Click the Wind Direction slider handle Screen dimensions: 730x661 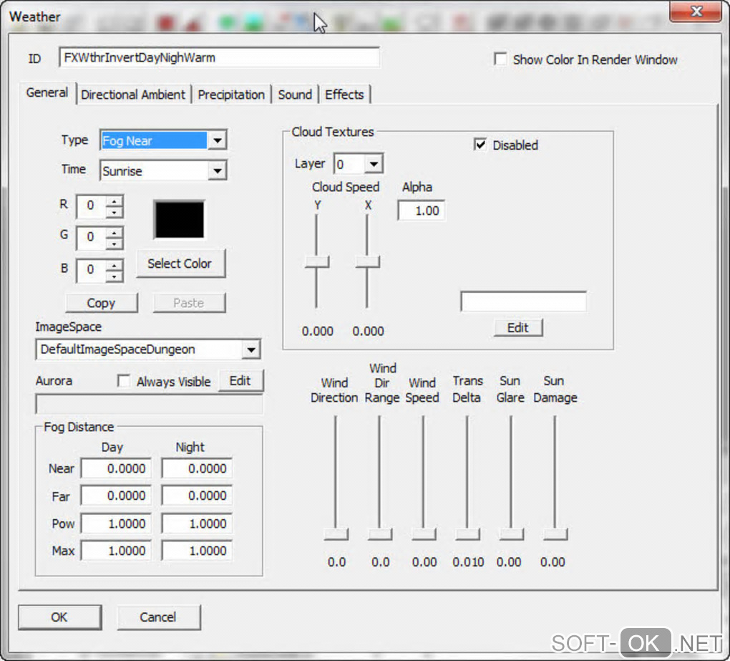coord(336,534)
